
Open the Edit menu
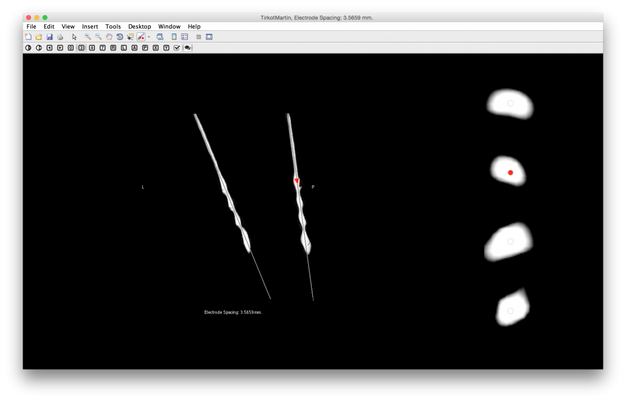[49, 26]
